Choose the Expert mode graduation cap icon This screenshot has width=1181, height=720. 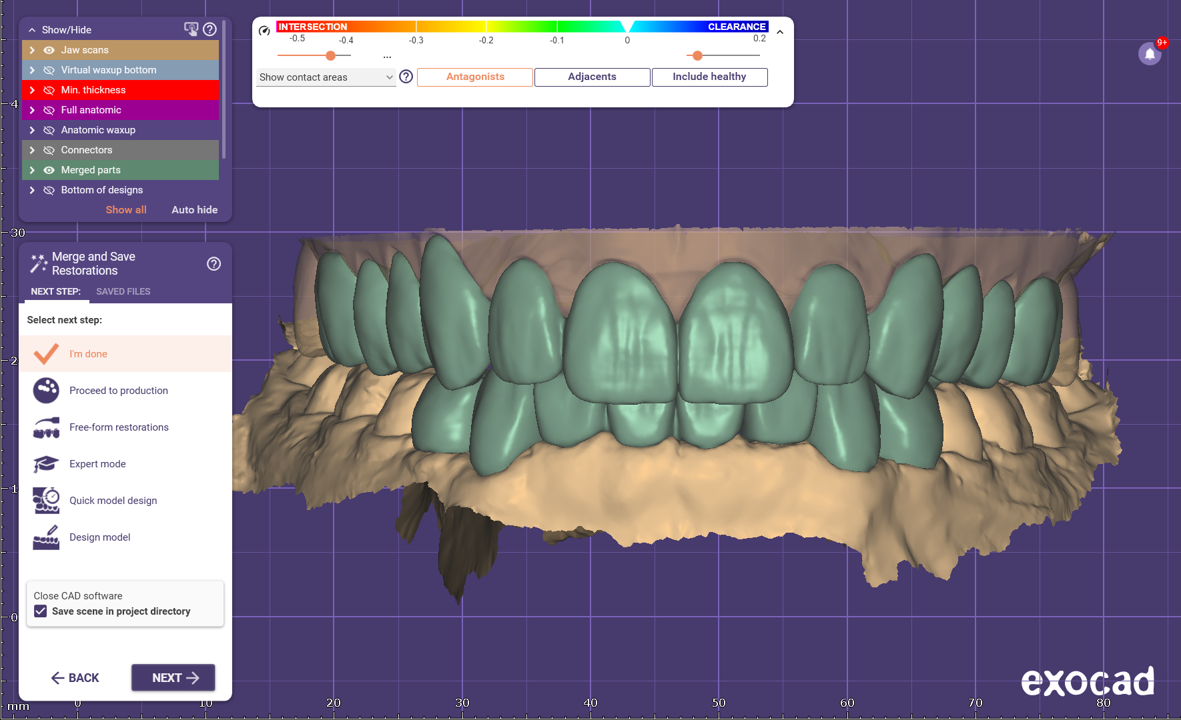[x=46, y=464]
